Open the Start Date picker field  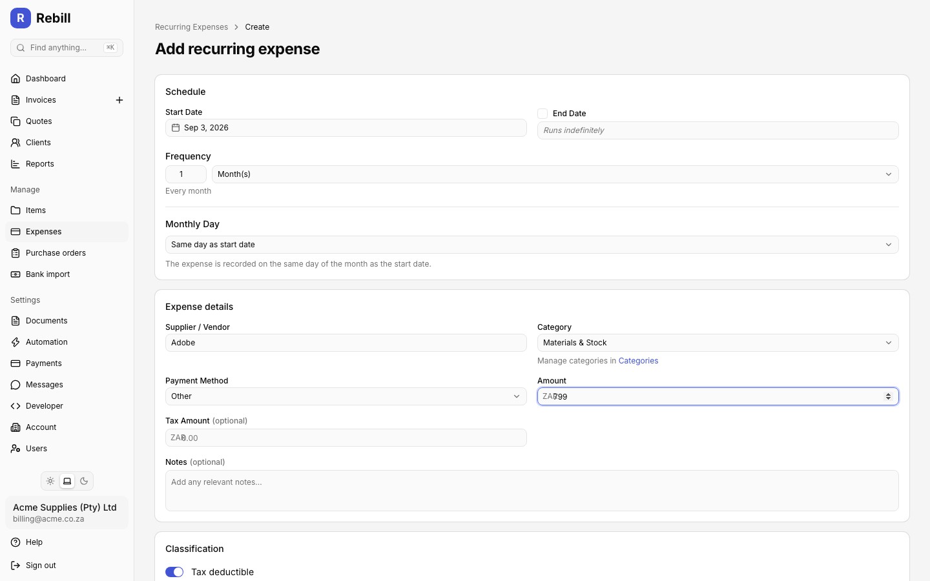[346, 128]
